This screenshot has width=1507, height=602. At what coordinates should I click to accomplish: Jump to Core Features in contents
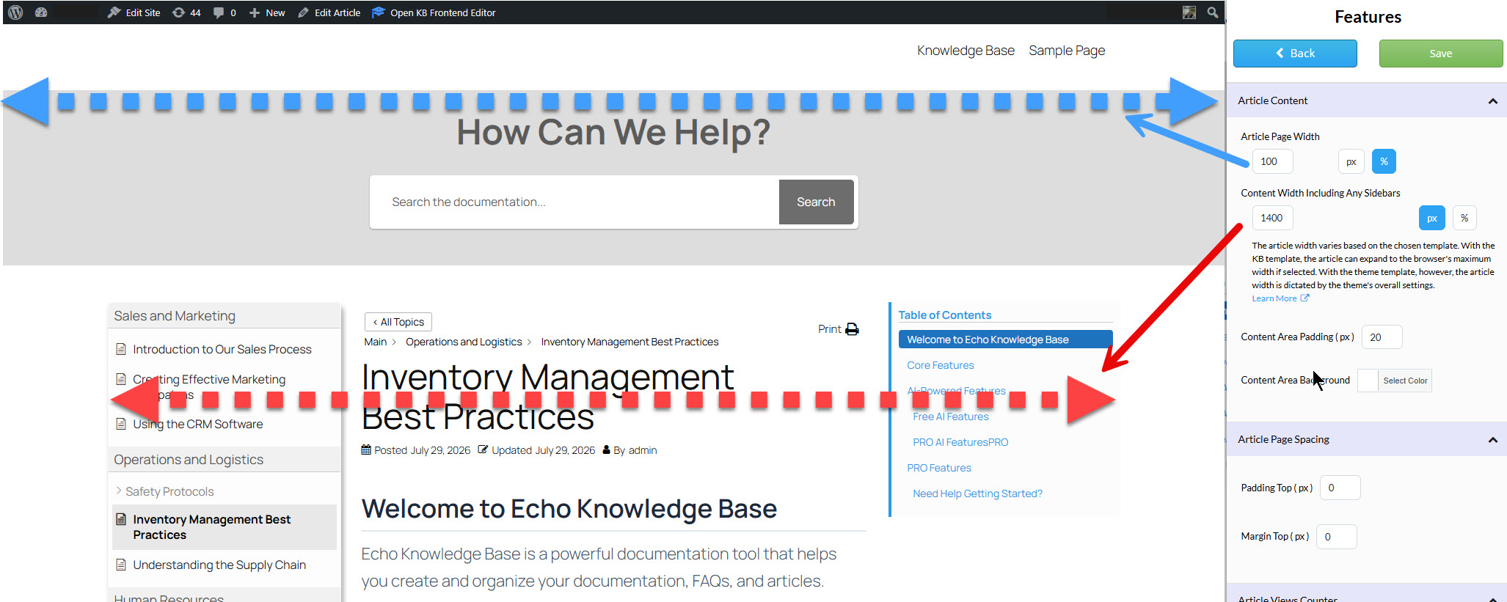click(941, 365)
